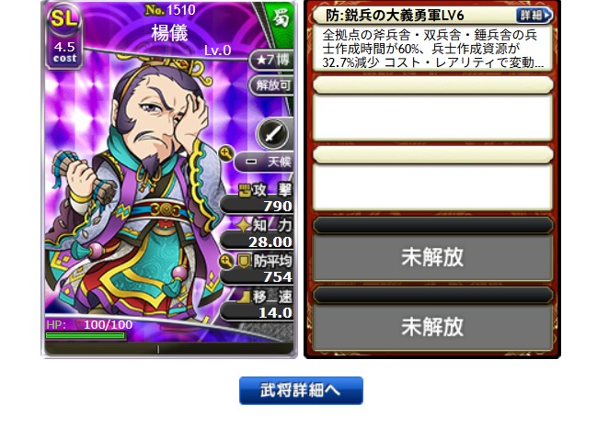Screen dimensions: 597x427
Task: Click the magnifier icon beside 天候
Action: tap(225, 154)
